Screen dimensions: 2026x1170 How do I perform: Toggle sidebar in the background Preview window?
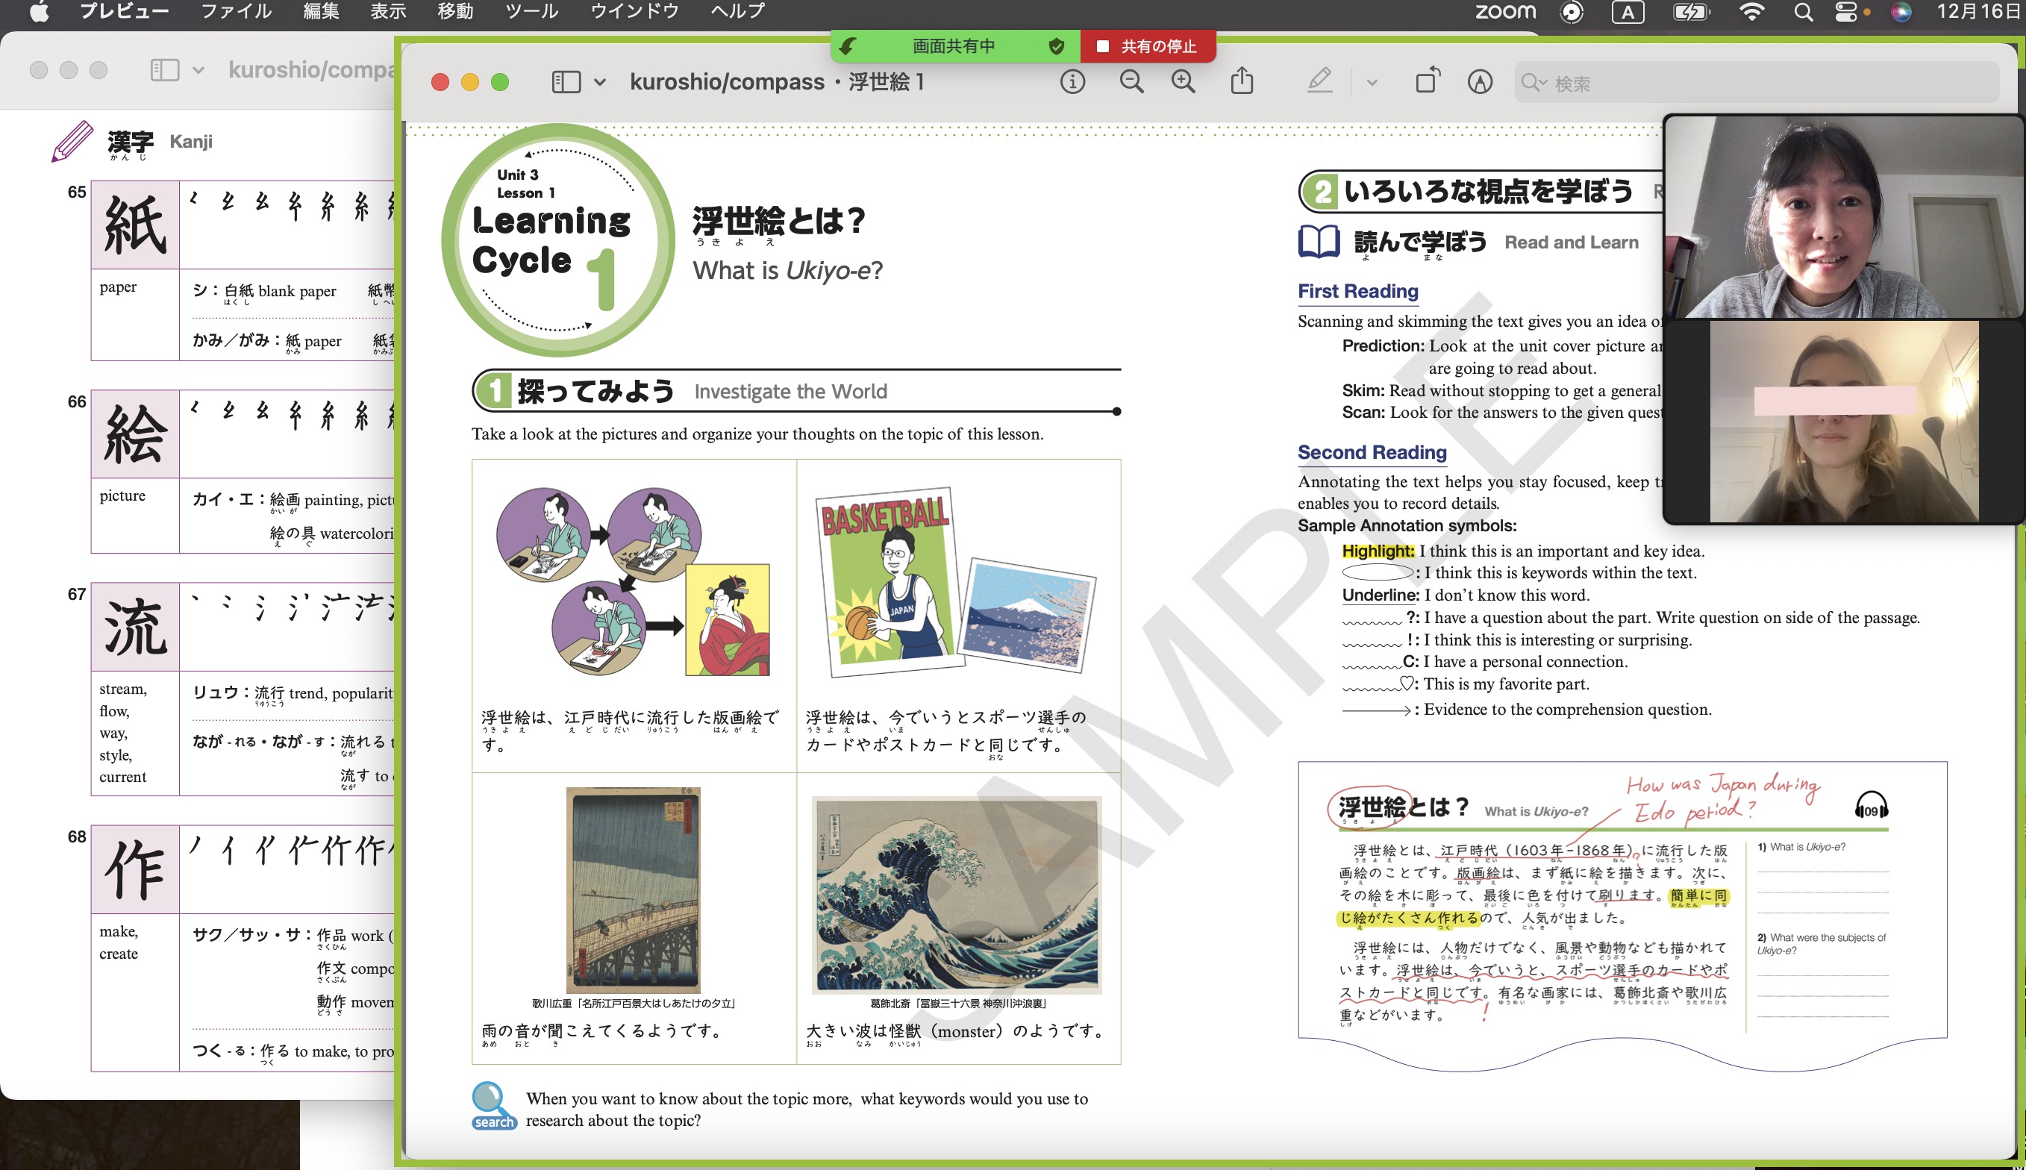165,70
